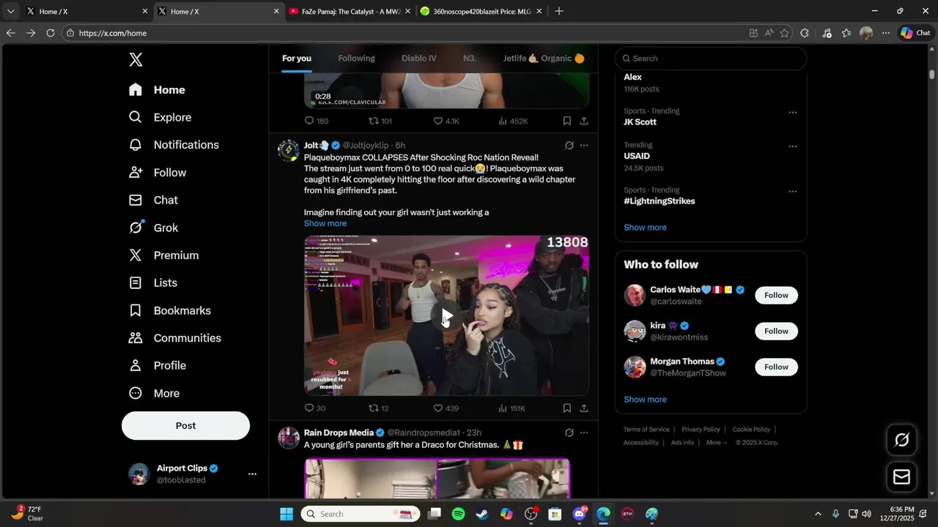Reply to the post with 189 replies
This screenshot has height=527, width=938.
(316, 121)
